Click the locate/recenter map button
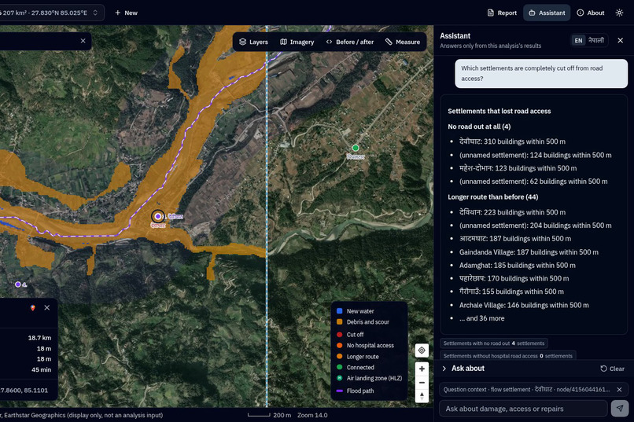Viewport: 634px width, 422px height. [x=422, y=350]
